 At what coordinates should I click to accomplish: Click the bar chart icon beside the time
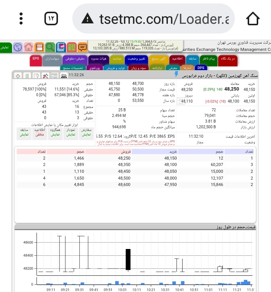click(64, 75)
